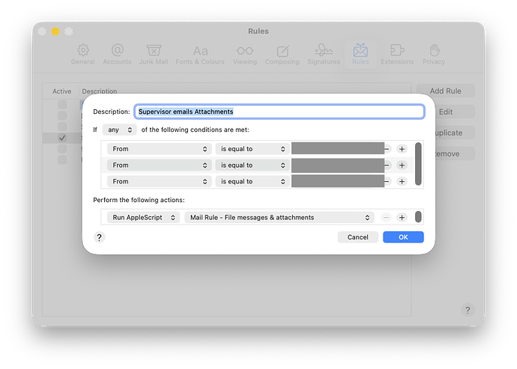Open the first 'From' condition dropdown
517x369 pixels.
[160, 149]
